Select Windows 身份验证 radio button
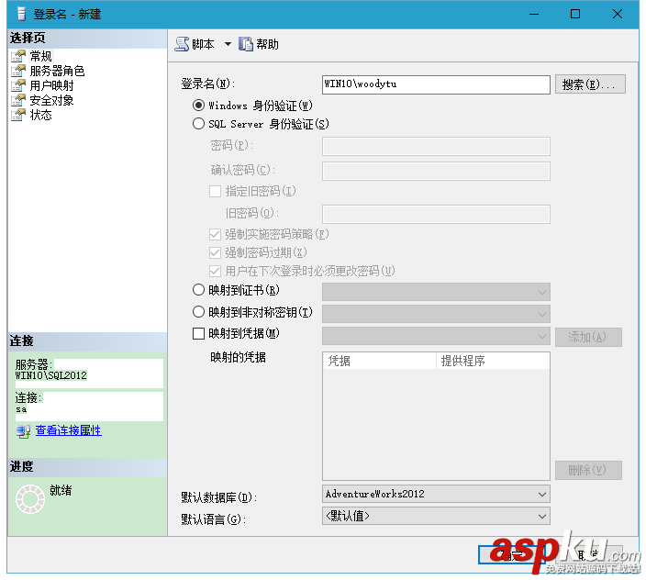 click(198, 106)
